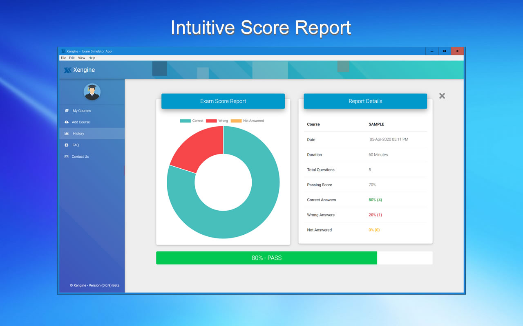Toggle the Wrong legend entry on the chart

coord(218,121)
